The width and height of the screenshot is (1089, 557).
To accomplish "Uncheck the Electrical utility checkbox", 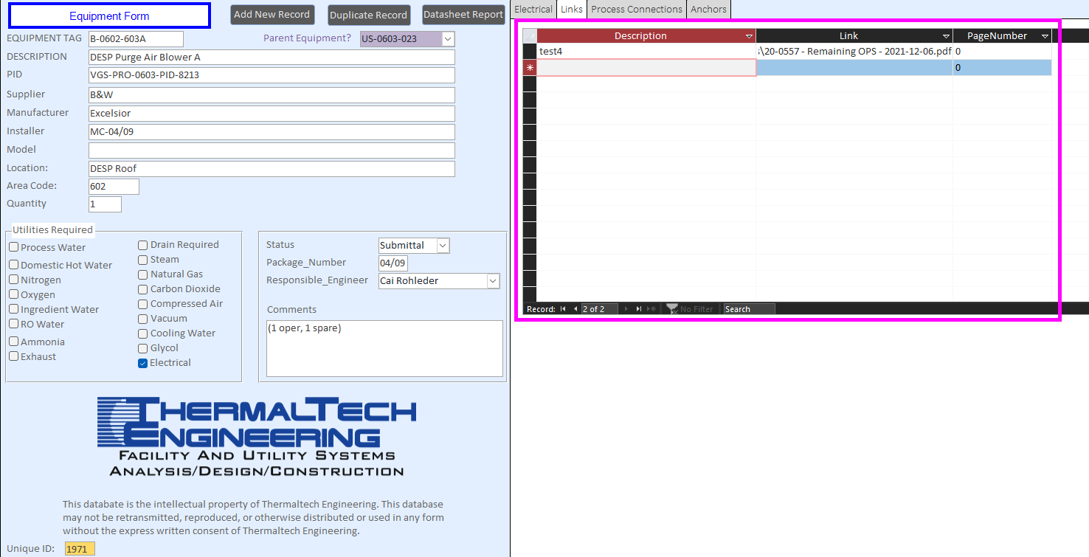I will pyautogui.click(x=143, y=362).
